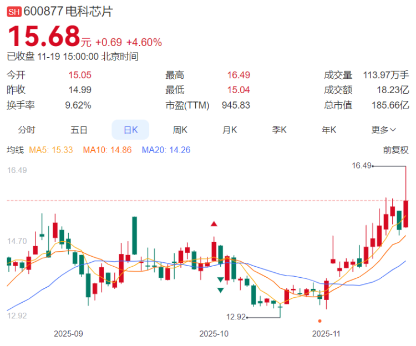Click the MA5: 15.33 indicator label
Image resolution: width=416 pixels, height=346 pixels.
pos(50,150)
